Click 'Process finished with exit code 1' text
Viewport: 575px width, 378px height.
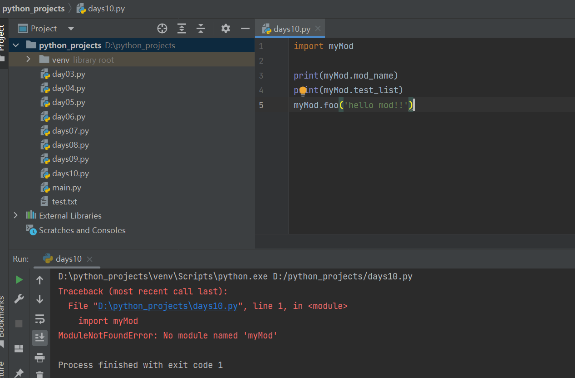[x=140, y=365]
